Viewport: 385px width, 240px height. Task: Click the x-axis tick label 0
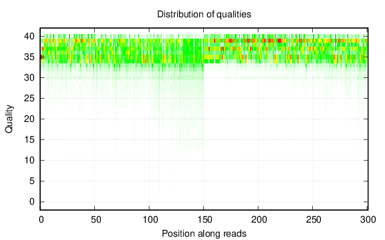click(41, 220)
